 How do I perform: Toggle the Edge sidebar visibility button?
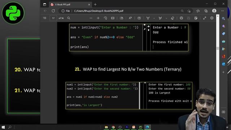[x=223, y=112]
